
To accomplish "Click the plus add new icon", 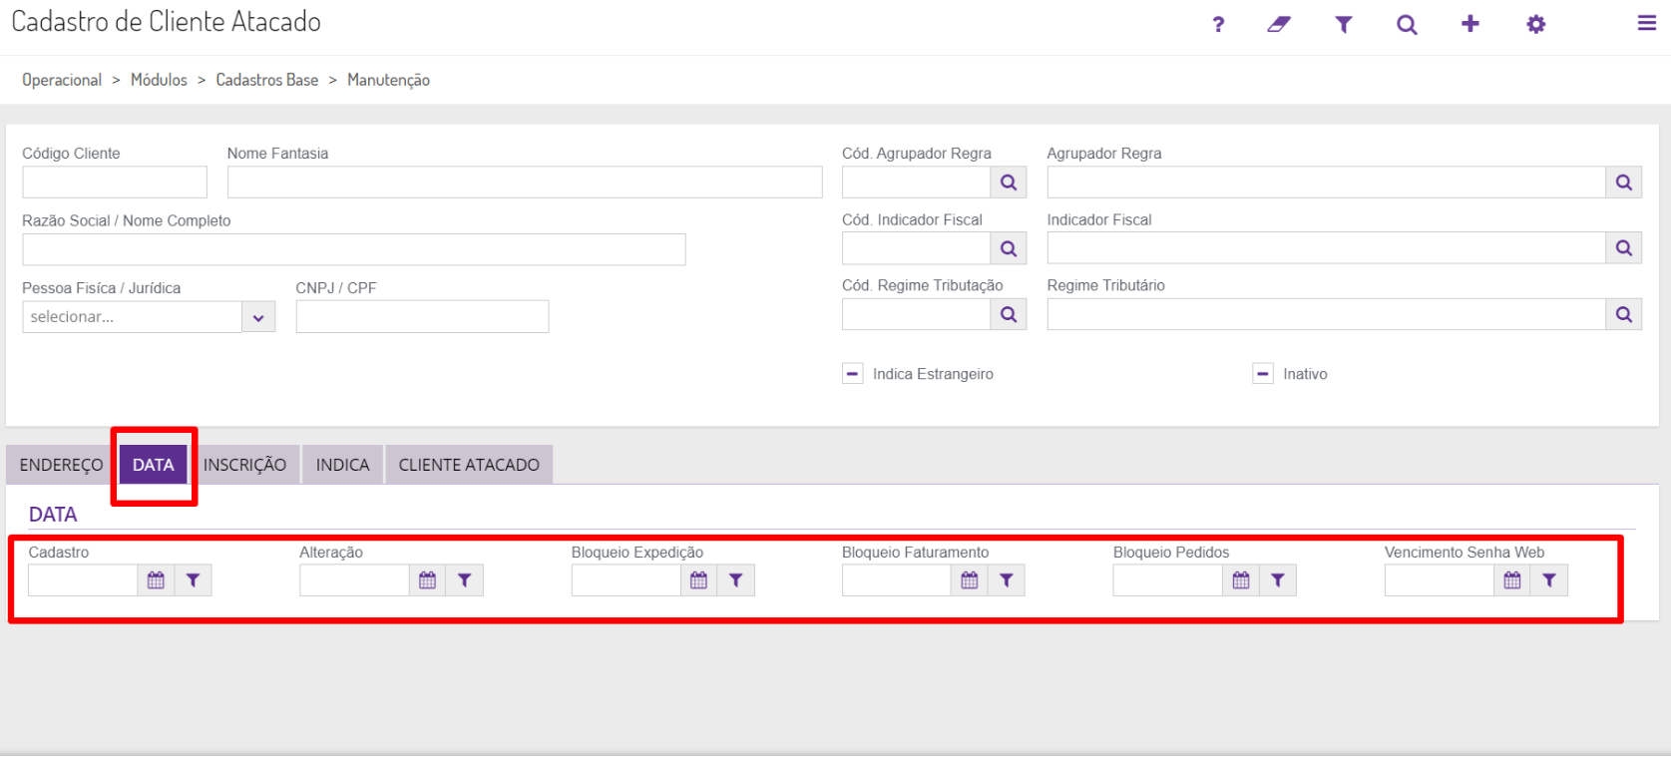I will point(1470,24).
